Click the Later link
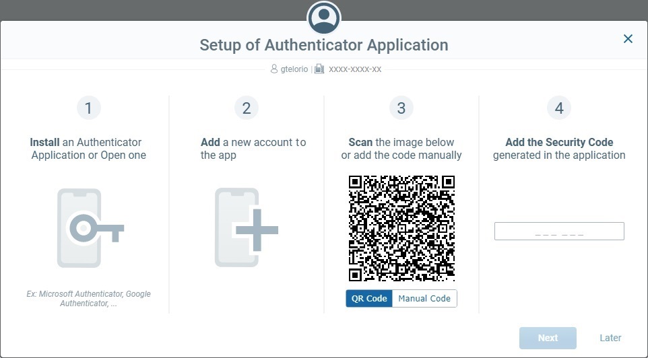 pyautogui.click(x=610, y=338)
